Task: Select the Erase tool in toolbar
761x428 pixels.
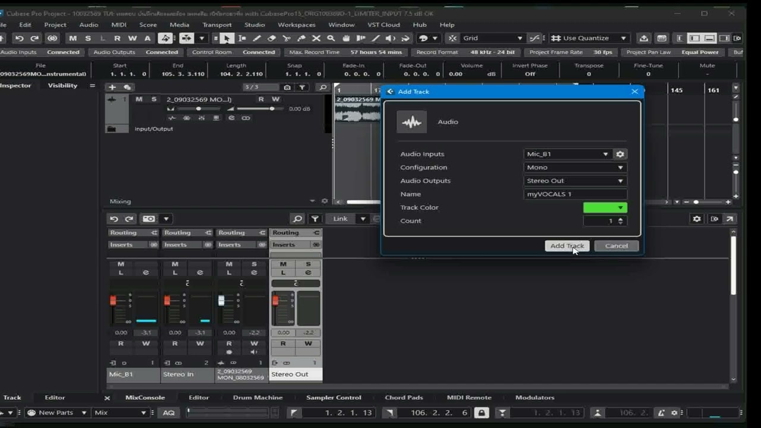Action: coord(272,38)
